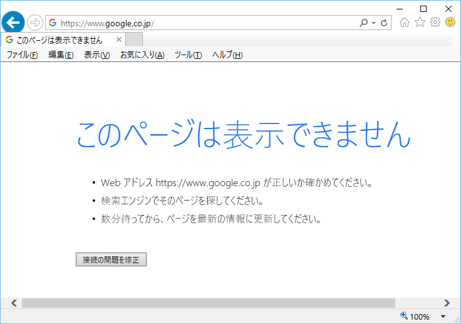
Task: Click the このページは表示できません heading
Action: click(x=244, y=135)
